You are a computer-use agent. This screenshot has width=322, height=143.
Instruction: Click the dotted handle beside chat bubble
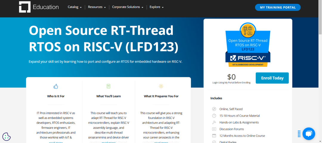click(299, 134)
